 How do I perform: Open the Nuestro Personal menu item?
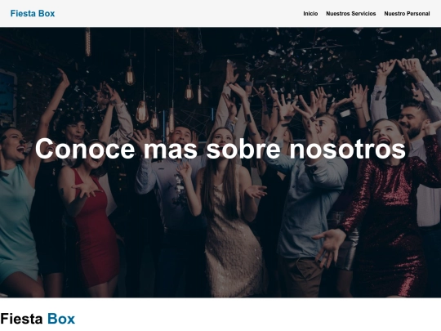407,14
